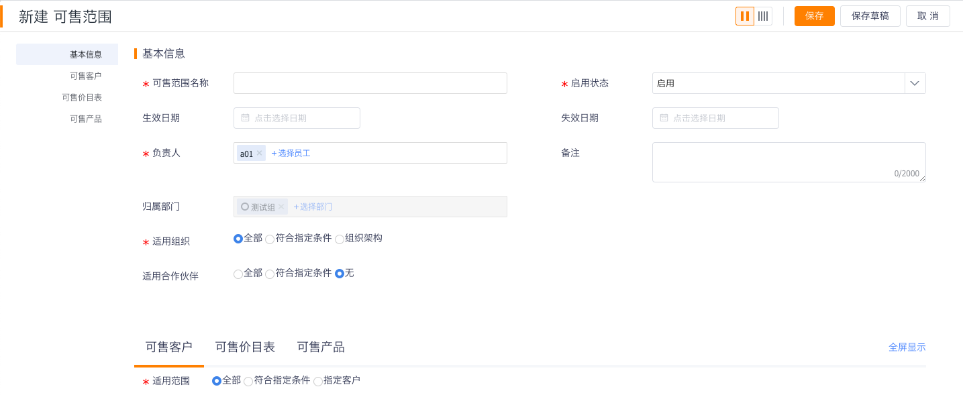
Task: Click calendar icon in 生效日期 field
Action: tap(245, 118)
